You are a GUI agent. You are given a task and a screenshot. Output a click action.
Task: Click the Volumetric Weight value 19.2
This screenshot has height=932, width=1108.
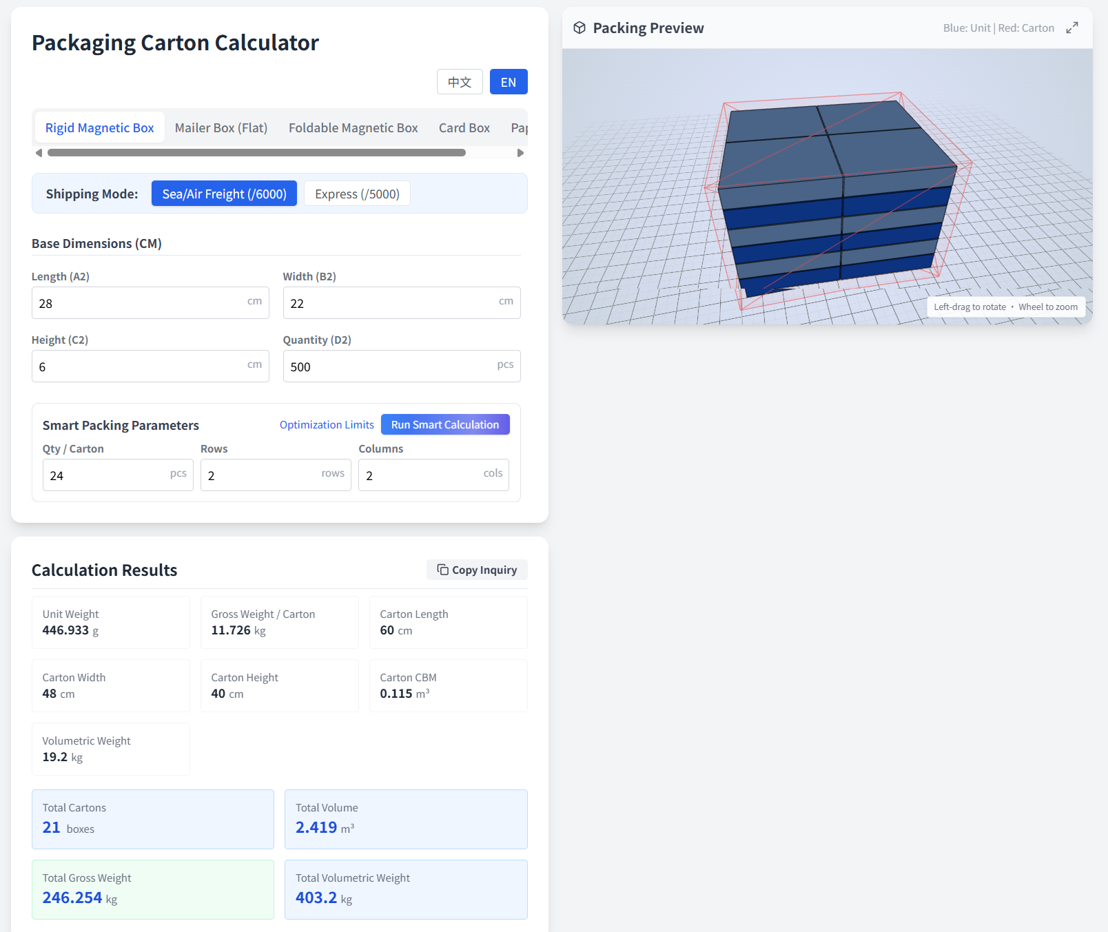point(55,757)
